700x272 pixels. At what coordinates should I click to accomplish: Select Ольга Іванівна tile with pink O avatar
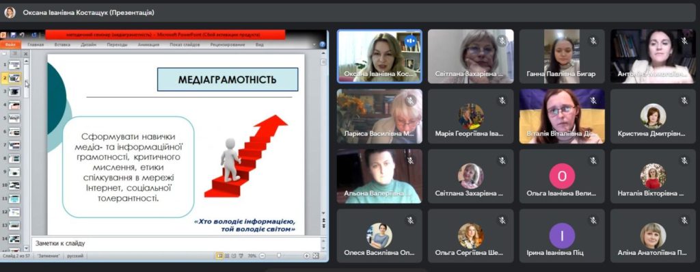coord(562,176)
